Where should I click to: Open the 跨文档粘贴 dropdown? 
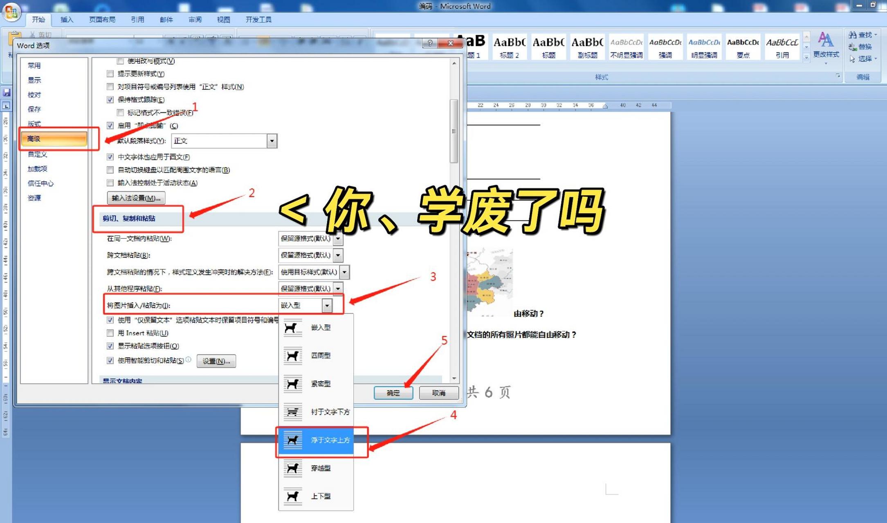coord(338,255)
